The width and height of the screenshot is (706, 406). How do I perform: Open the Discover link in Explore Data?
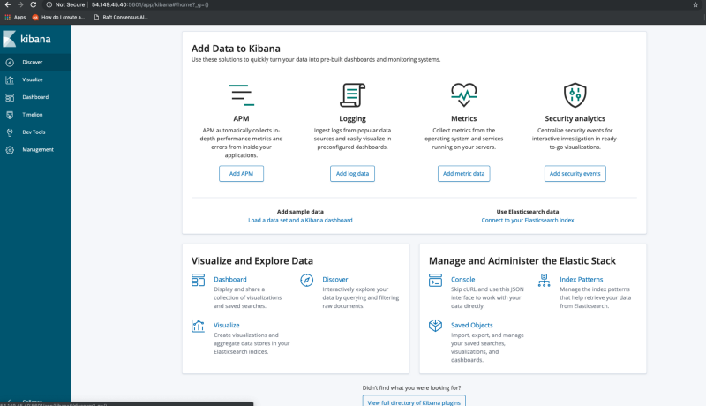point(335,280)
